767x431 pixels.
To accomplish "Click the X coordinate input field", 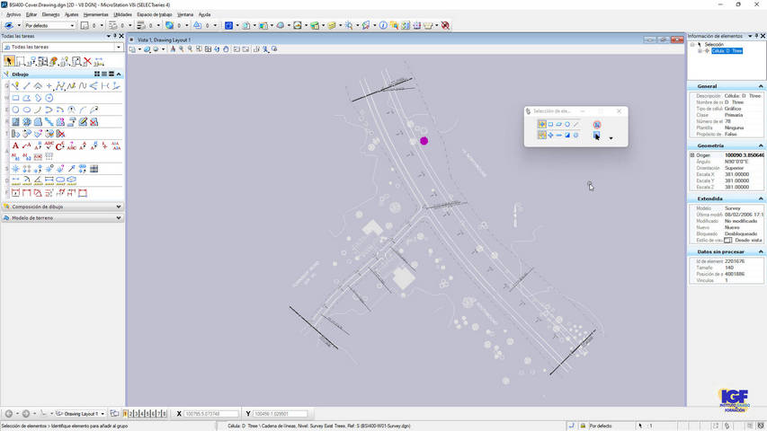I will point(211,414).
